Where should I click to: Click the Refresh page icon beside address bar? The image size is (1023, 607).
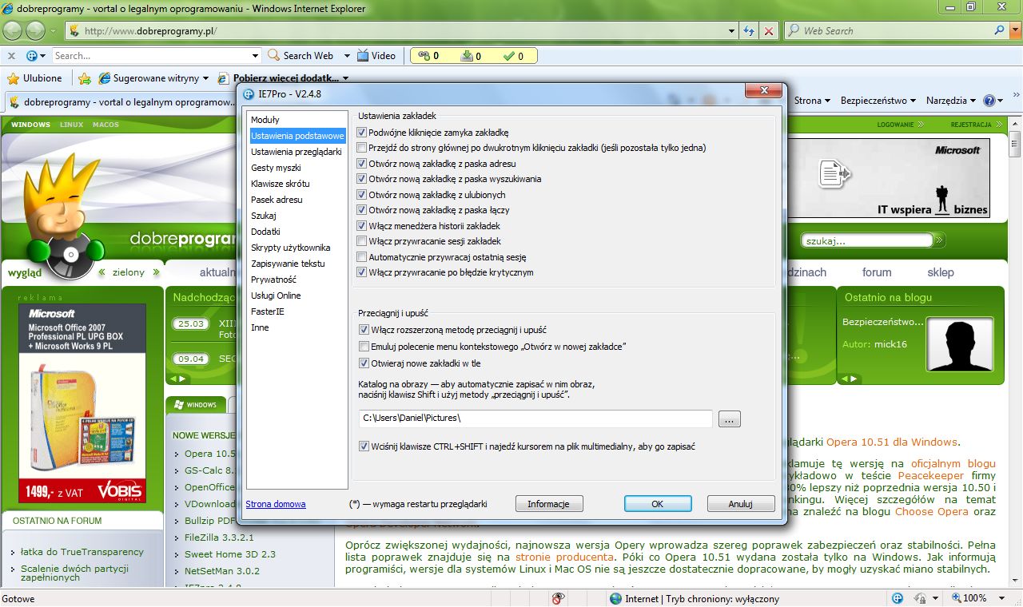(749, 31)
